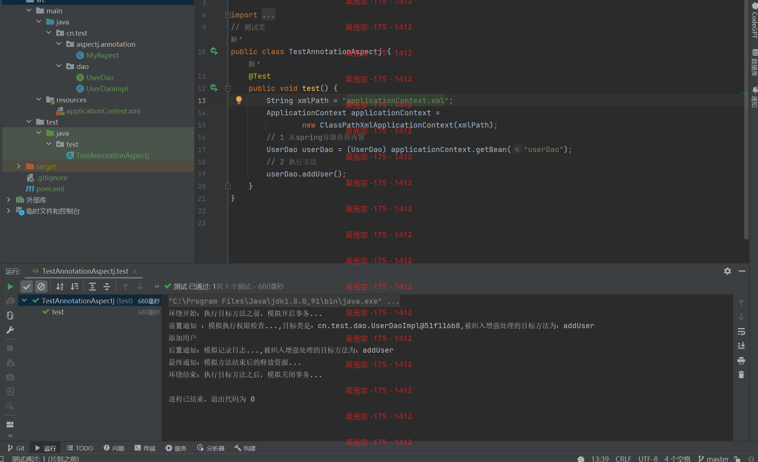The height and width of the screenshot is (462, 758).
Task: Dump threads camera icon
Action: [10, 377]
